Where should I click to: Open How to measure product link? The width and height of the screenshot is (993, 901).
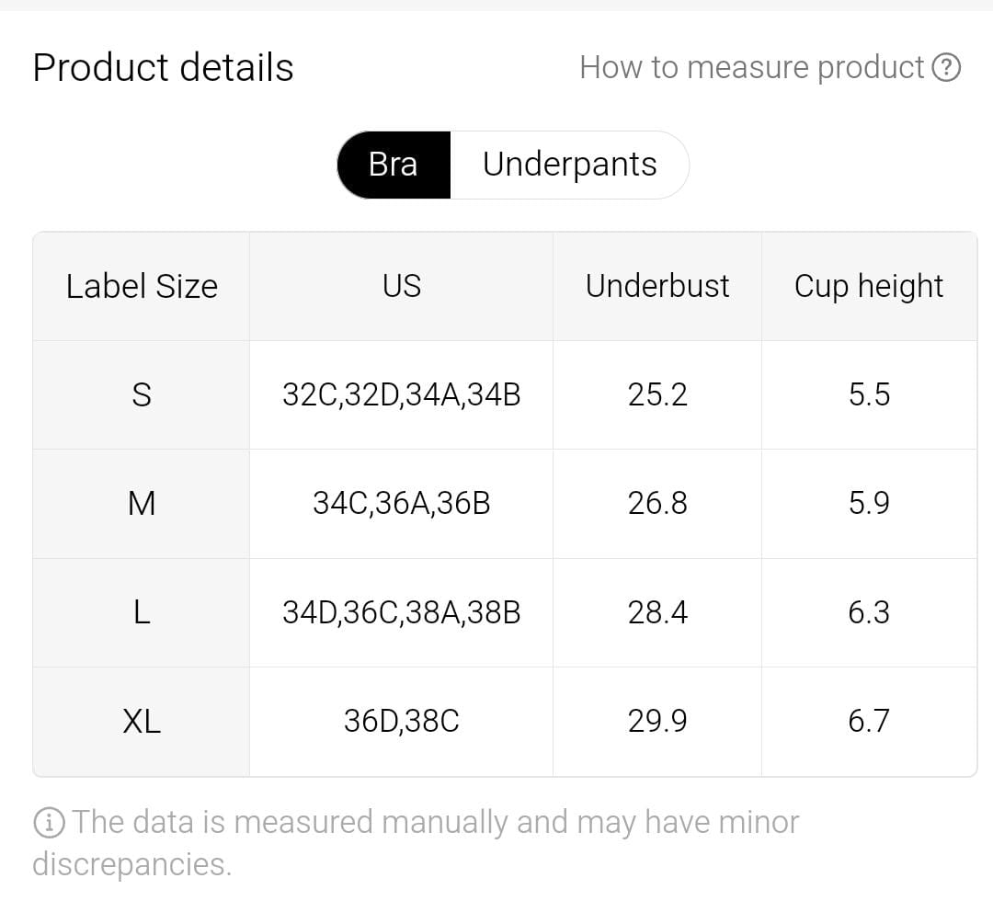click(x=751, y=67)
